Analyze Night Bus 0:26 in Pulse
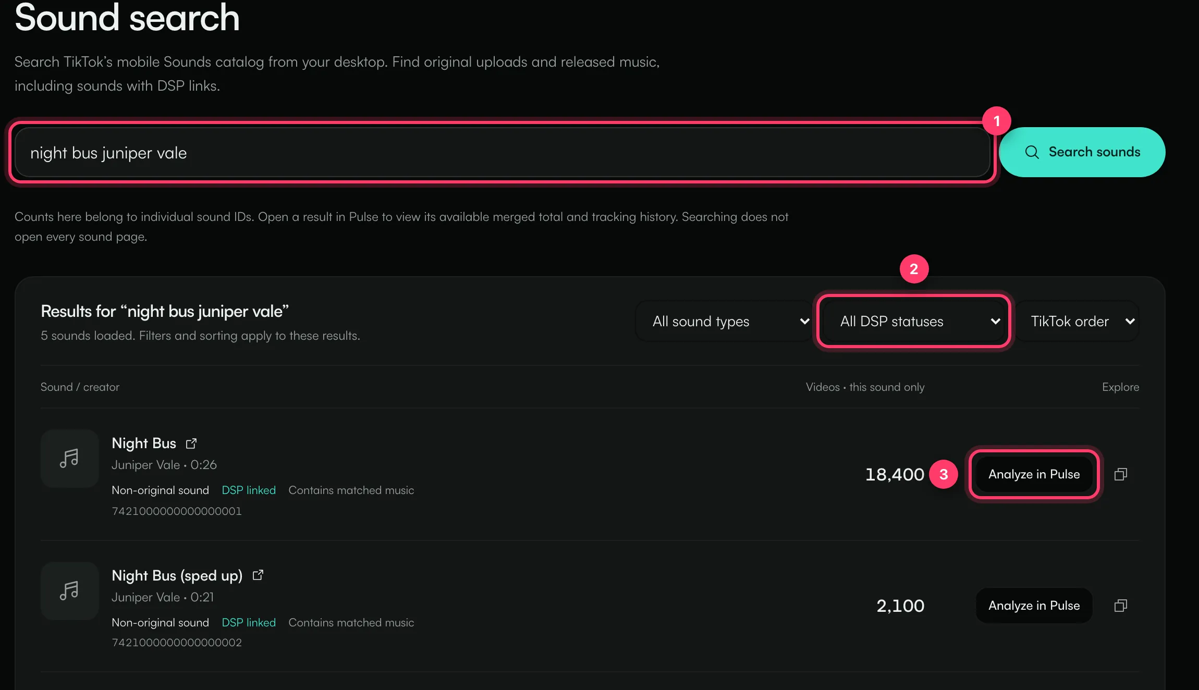The width and height of the screenshot is (1199, 690). pos(1034,474)
